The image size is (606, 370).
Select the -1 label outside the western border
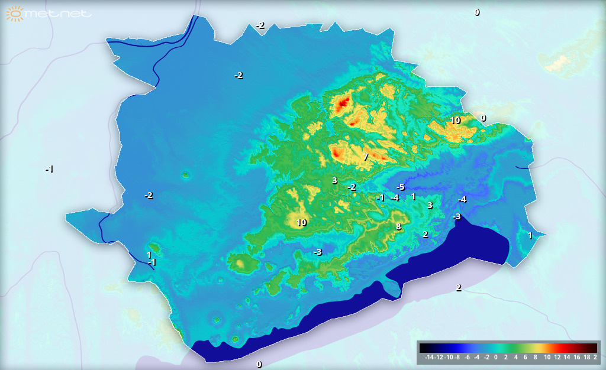click(x=50, y=170)
